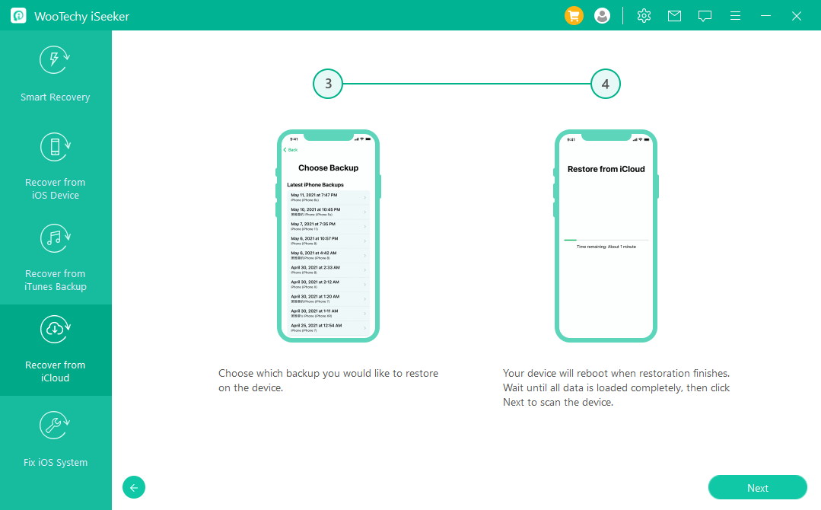Click the Recover from iCloud cloud icon
The height and width of the screenshot is (510, 821).
coord(56,329)
